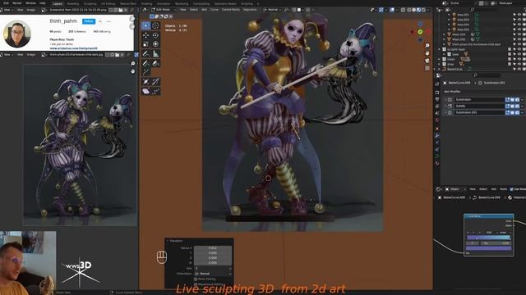This screenshot has height=295, width=526.
Task: Activate the Transform tool
Action: point(155,44)
